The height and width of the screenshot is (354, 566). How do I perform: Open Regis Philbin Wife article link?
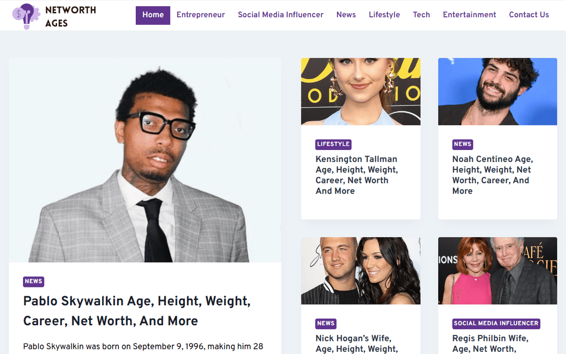(x=490, y=344)
